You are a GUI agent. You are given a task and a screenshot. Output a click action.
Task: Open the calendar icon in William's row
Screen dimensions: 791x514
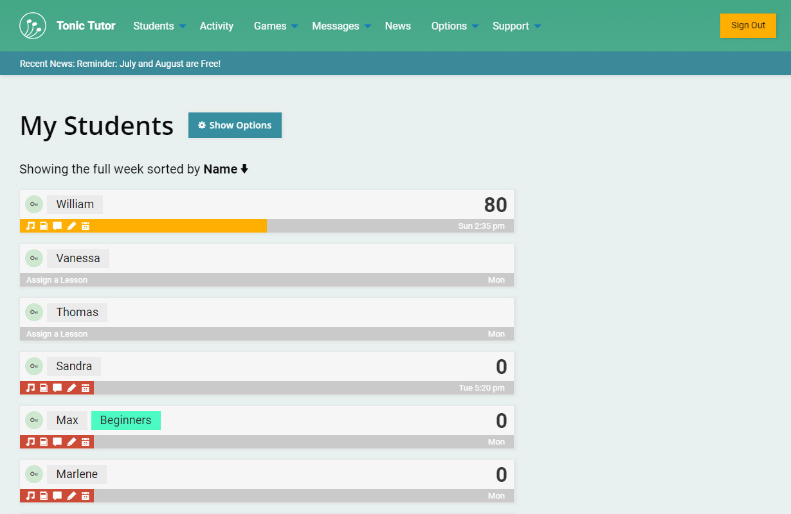86,226
